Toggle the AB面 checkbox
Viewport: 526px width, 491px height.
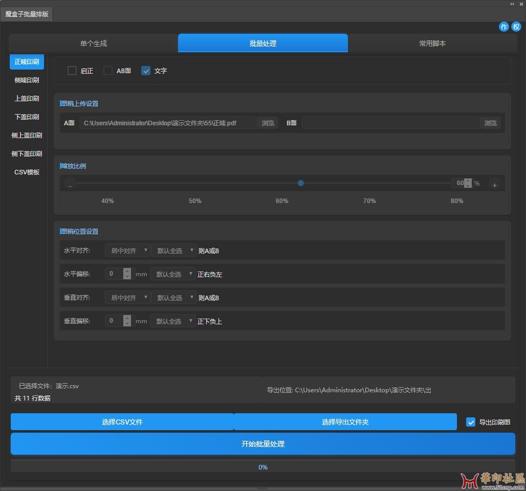[107, 71]
